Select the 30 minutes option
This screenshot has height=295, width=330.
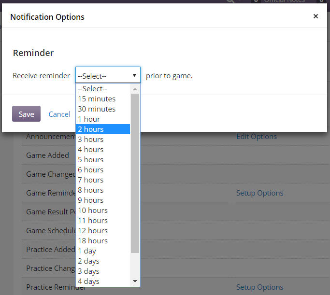(x=103, y=109)
